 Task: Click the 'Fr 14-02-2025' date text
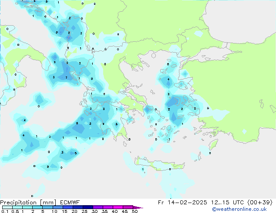(x=182, y=203)
